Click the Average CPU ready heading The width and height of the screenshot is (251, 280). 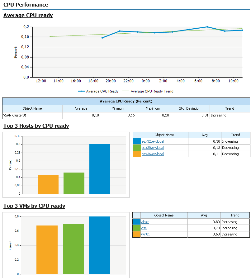tap(28, 15)
